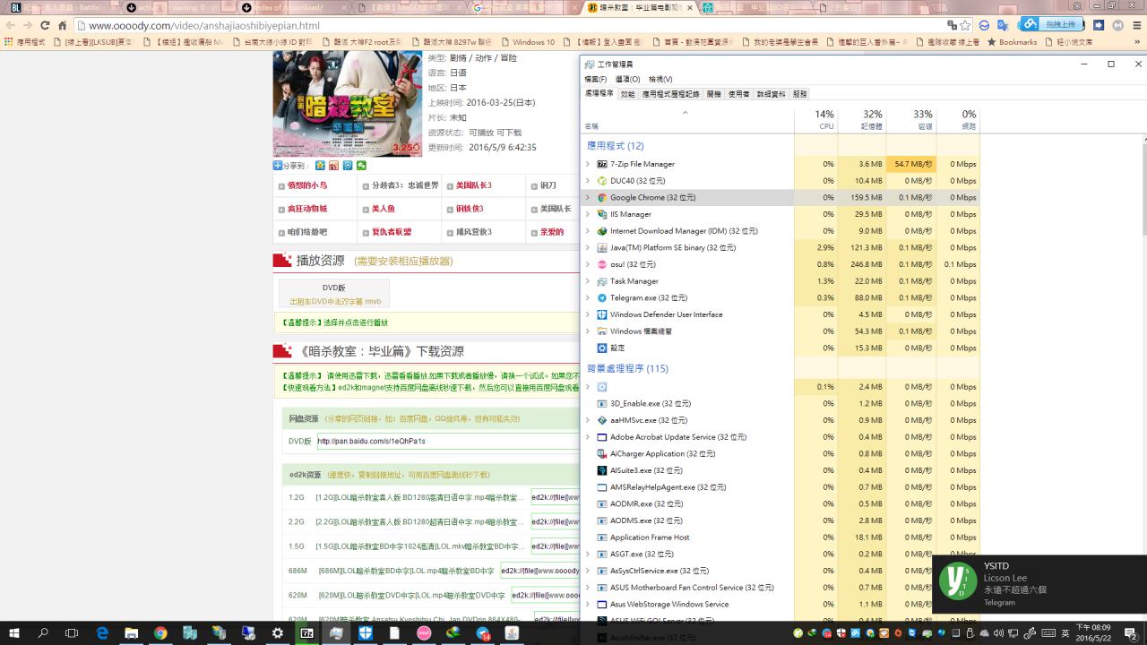Switch to the 服務 tab
Viewport: 1147px width, 645px height.
pyautogui.click(x=799, y=94)
